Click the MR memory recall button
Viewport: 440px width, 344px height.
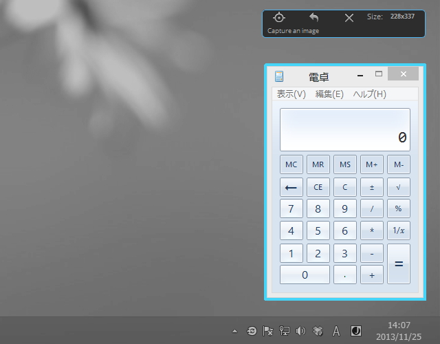click(318, 164)
